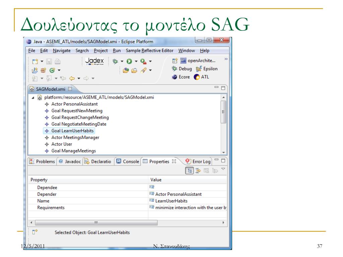
Task: Open the Window menu
Action: [186, 51]
